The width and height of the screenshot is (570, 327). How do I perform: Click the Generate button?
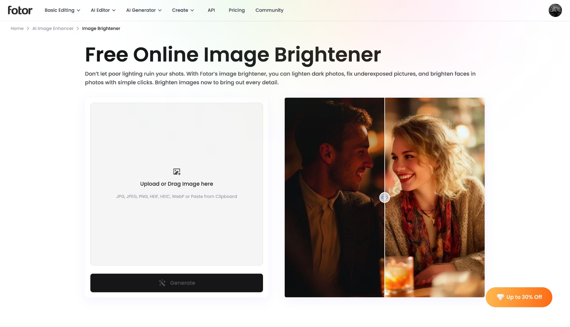(176, 283)
